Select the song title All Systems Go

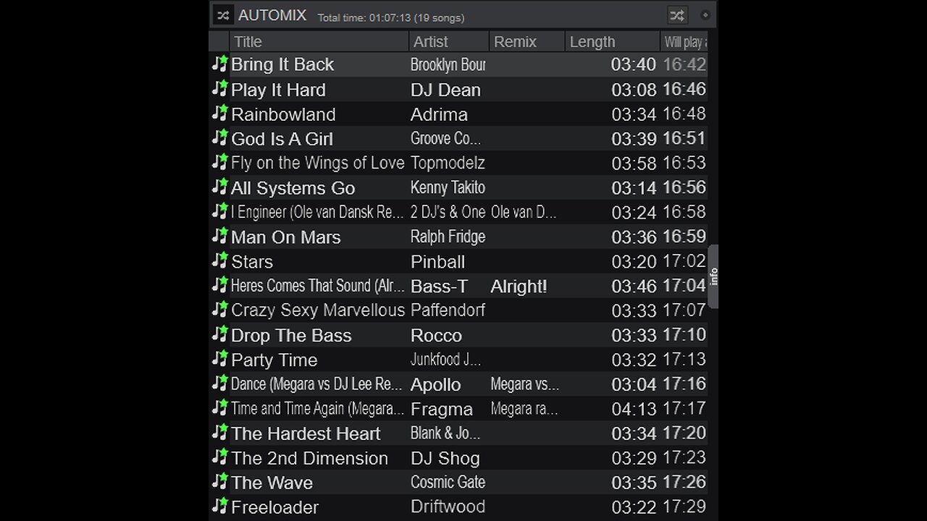(293, 188)
